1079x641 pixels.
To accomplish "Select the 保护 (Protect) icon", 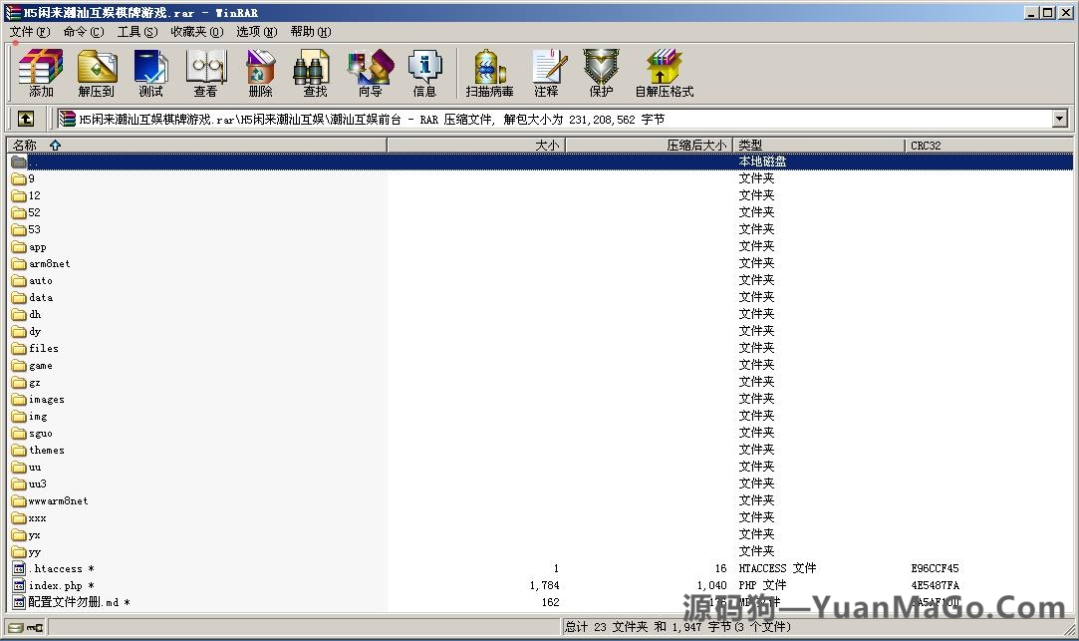I will point(600,73).
